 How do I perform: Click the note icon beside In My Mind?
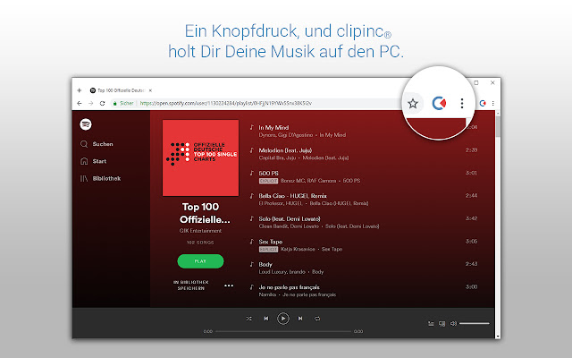click(252, 127)
